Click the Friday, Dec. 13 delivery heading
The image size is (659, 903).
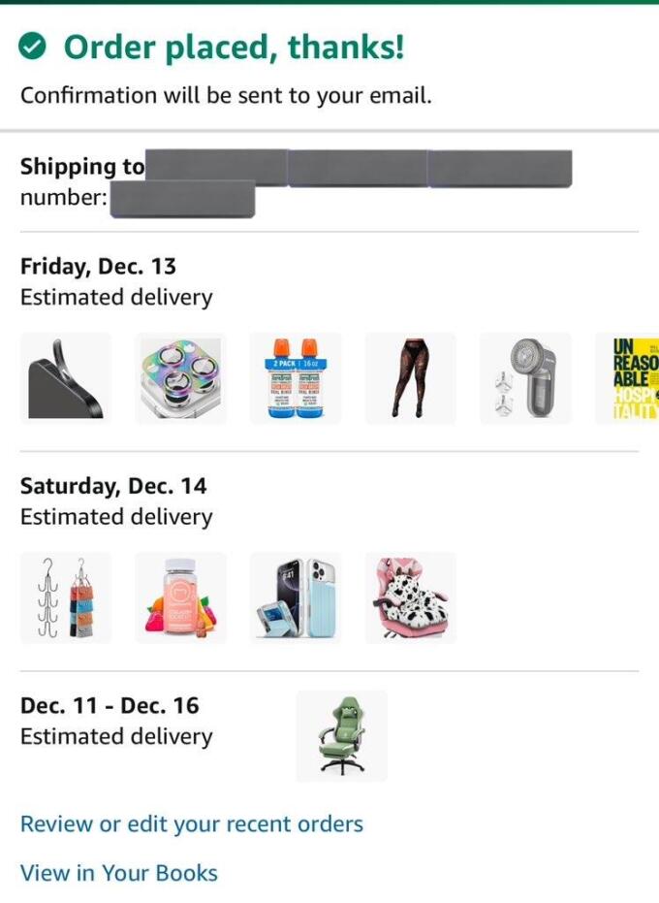pyautogui.click(x=98, y=267)
